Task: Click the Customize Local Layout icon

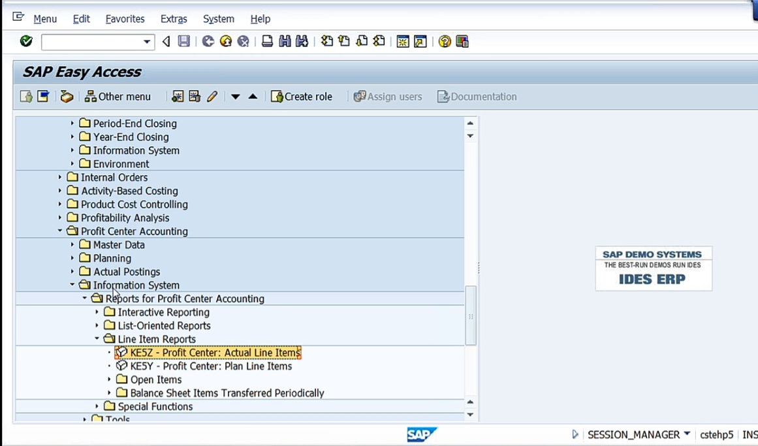Action: 462,42
